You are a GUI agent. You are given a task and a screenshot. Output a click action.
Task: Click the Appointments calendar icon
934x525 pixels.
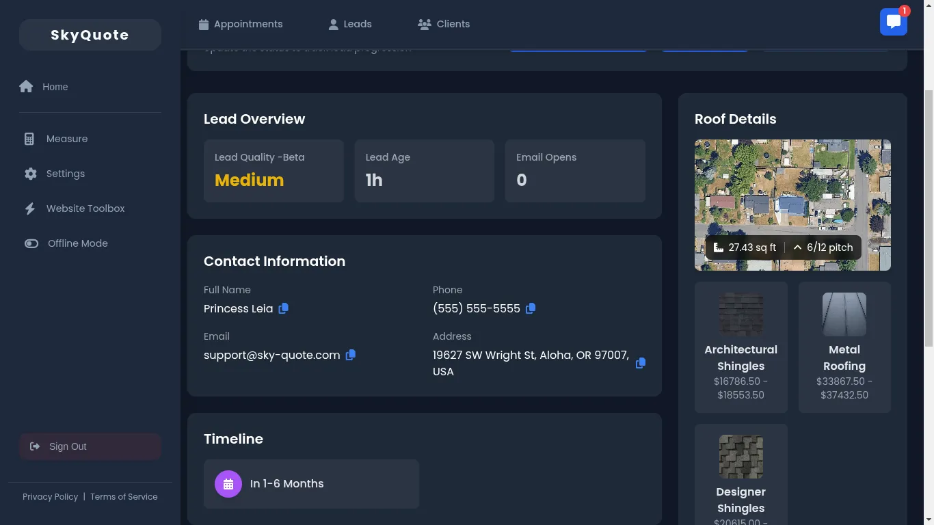pyautogui.click(x=203, y=24)
